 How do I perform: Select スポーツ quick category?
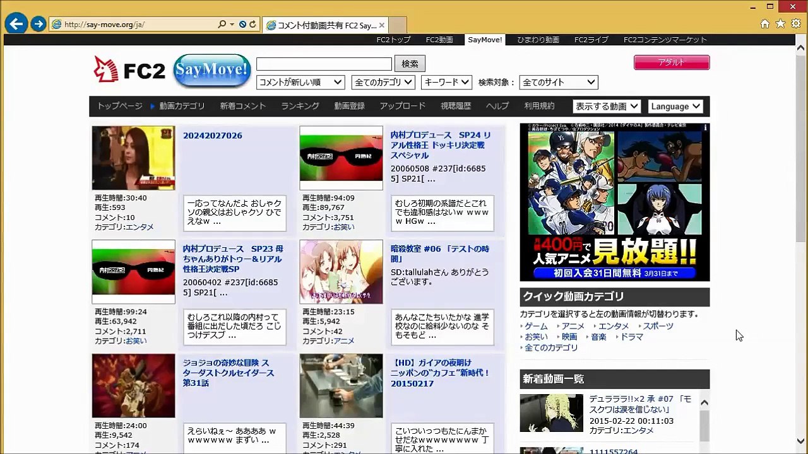(658, 326)
